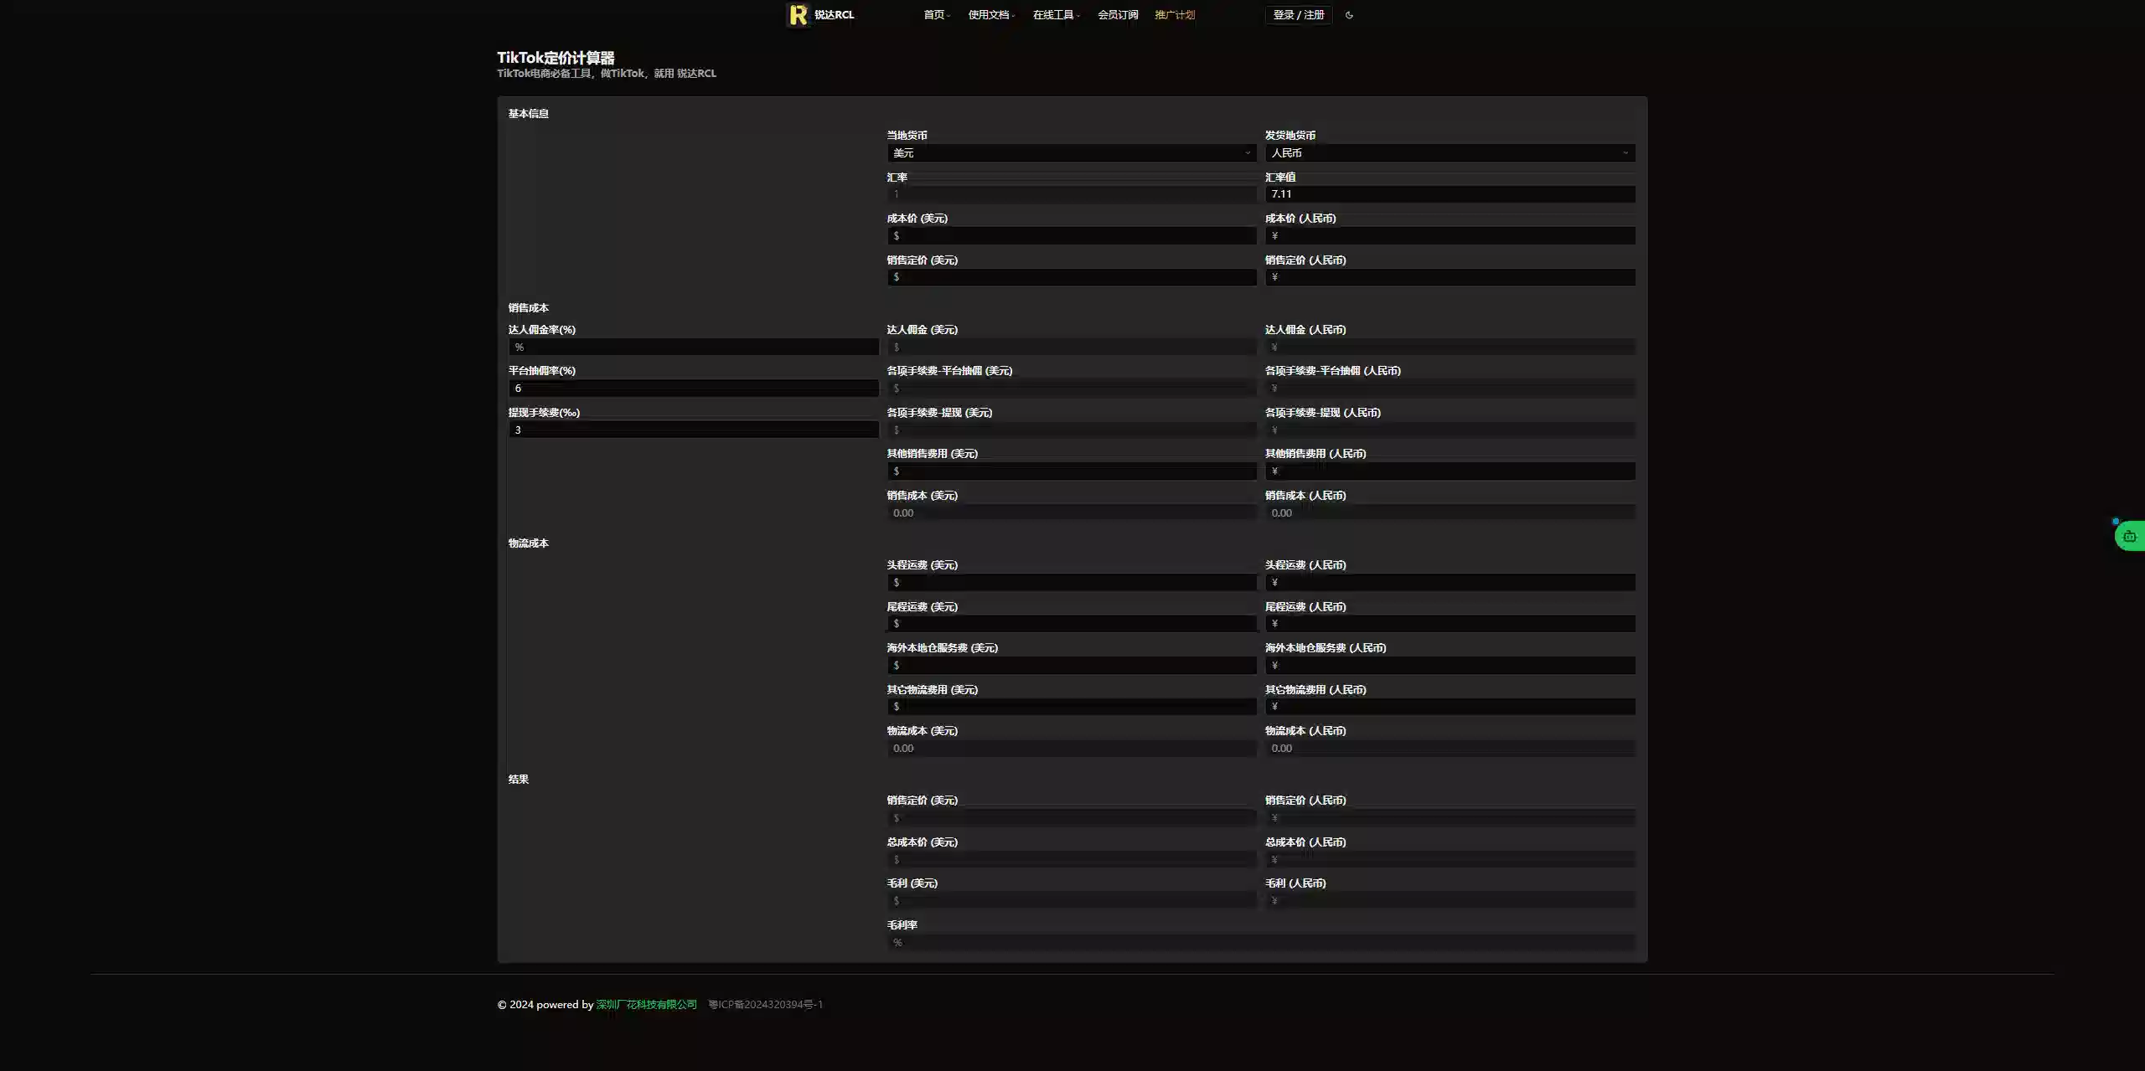The width and height of the screenshot is (2145, 1071).
Task: Expand the 首页 menu
Action: (936, 15)
